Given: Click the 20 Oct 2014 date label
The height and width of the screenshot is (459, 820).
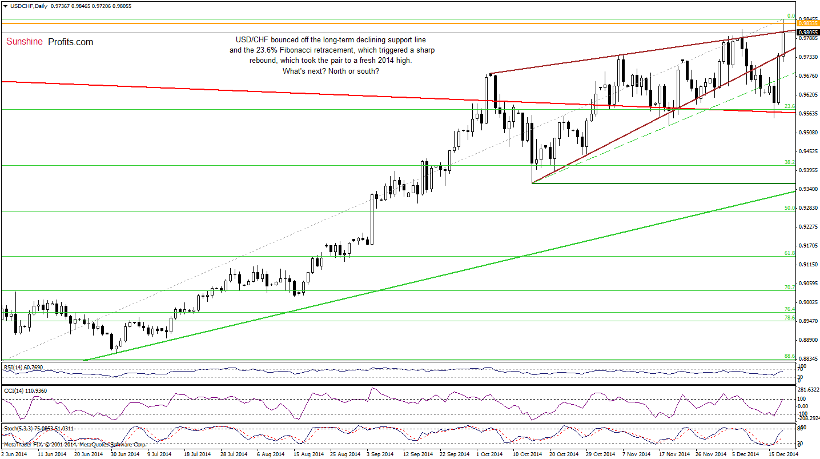Looking at the screenshot, I should 564,454.
